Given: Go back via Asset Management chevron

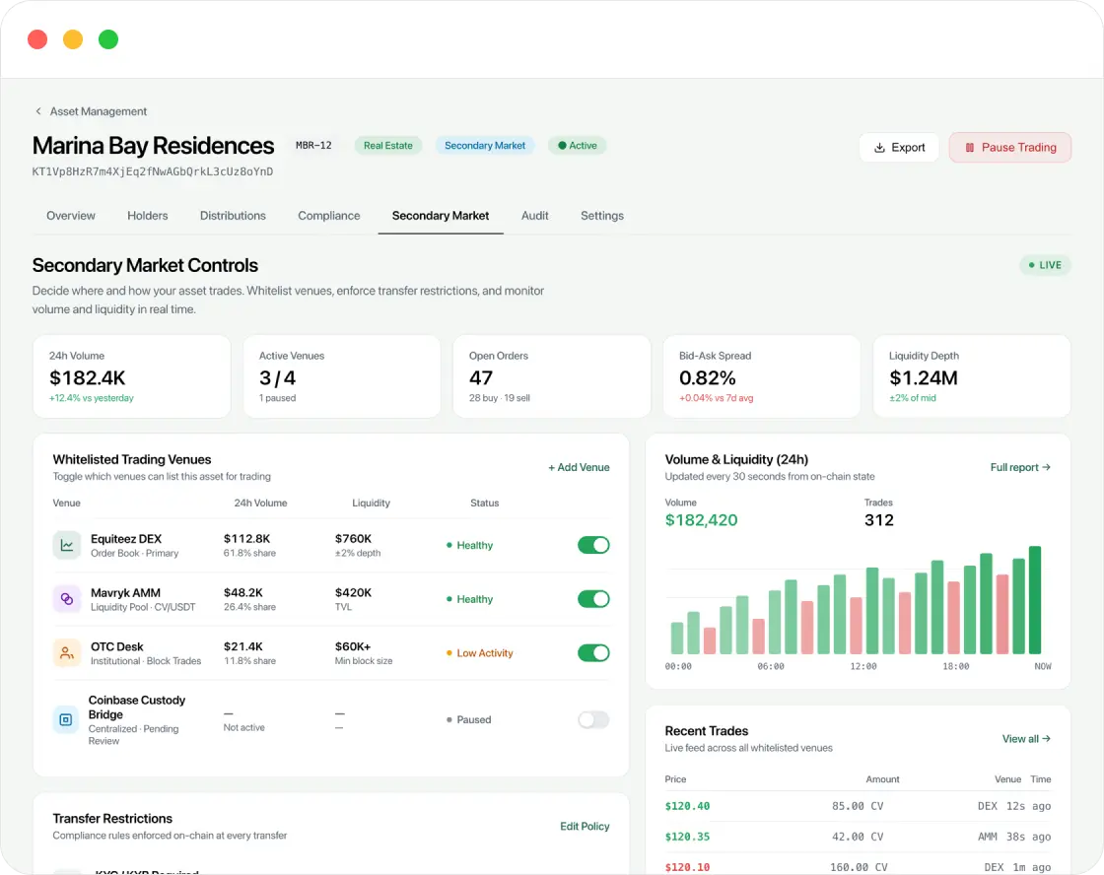Looking at the screenshot, I should pyautogui.click(x=38, y=111).
